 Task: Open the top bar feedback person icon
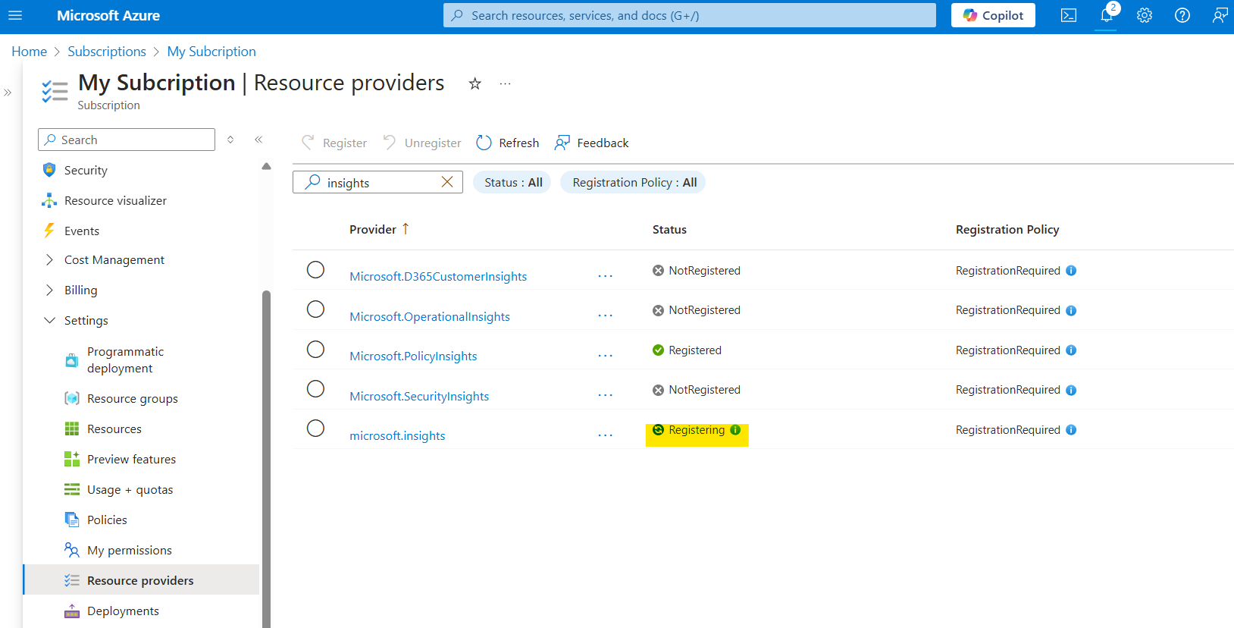pos(1220,15)
